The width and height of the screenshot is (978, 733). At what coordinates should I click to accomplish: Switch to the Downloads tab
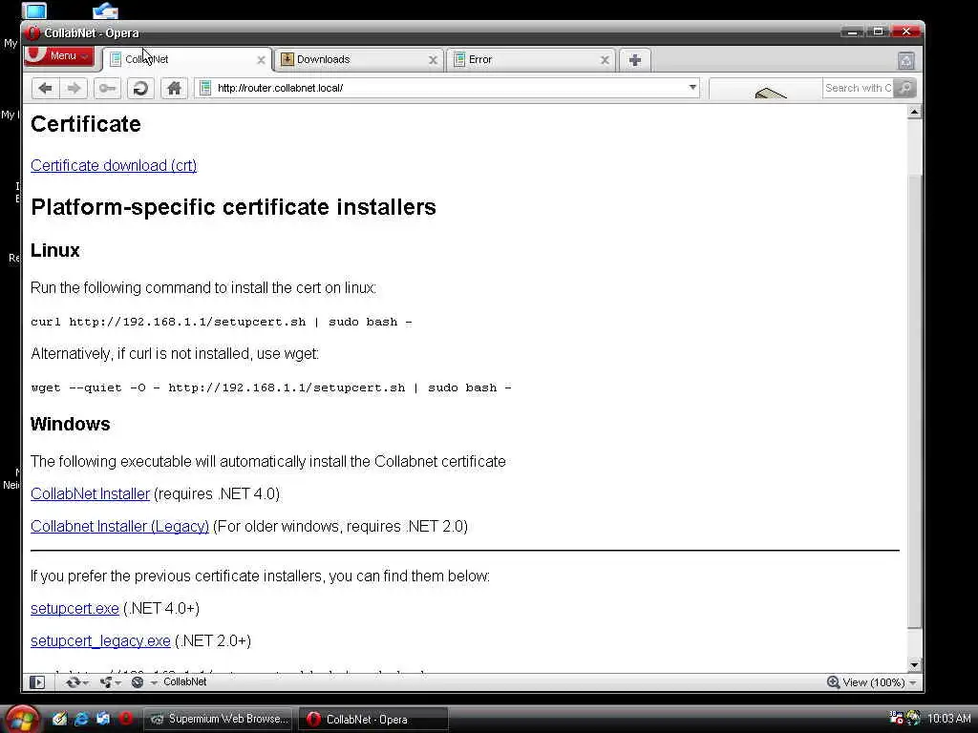point(359,60)
